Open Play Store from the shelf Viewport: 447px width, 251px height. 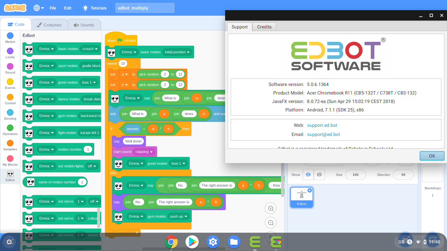click(192, 242)
